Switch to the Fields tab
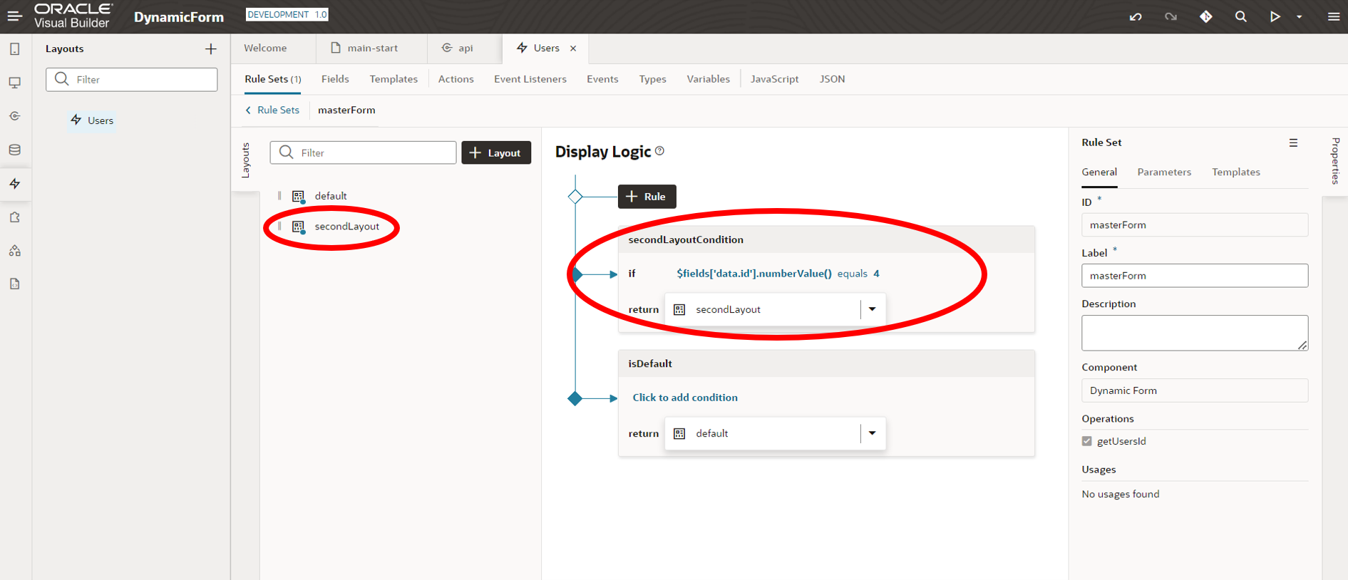The height and width of the screenshot is (580, 1348). coord(335,79)
